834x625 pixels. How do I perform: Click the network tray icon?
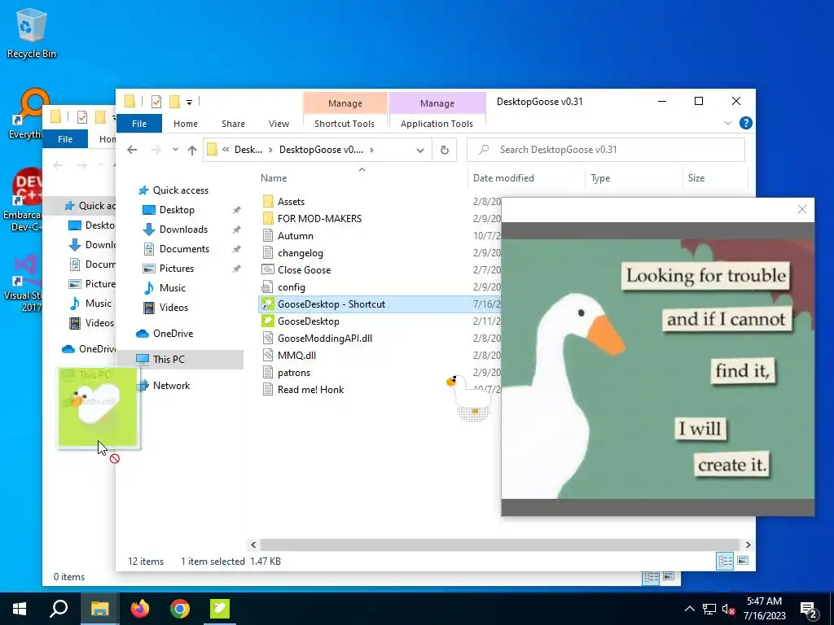(x=709, y=609)
